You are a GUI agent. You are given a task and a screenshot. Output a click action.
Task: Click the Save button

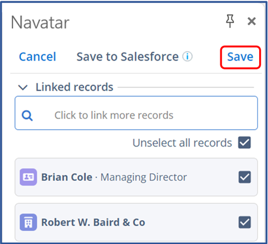tap(240, 57)
